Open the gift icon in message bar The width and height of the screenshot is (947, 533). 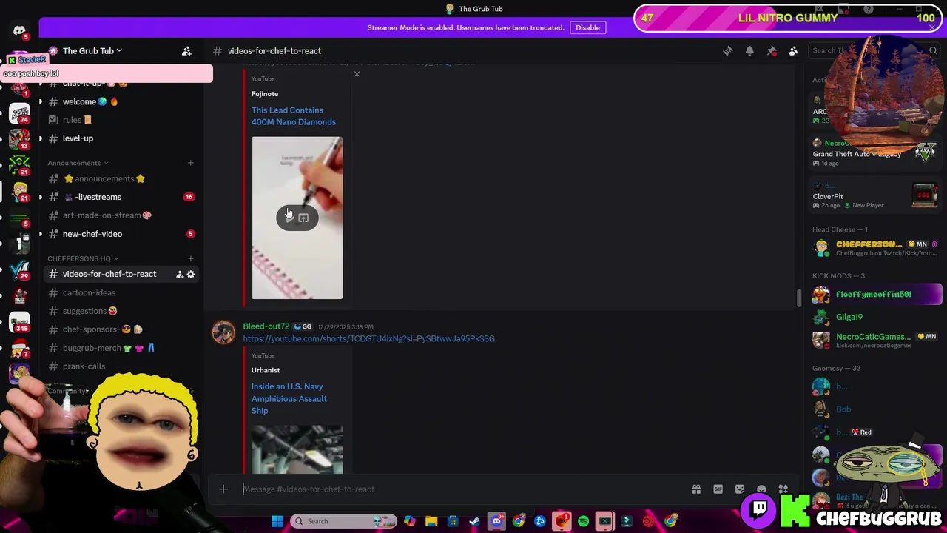696,489
